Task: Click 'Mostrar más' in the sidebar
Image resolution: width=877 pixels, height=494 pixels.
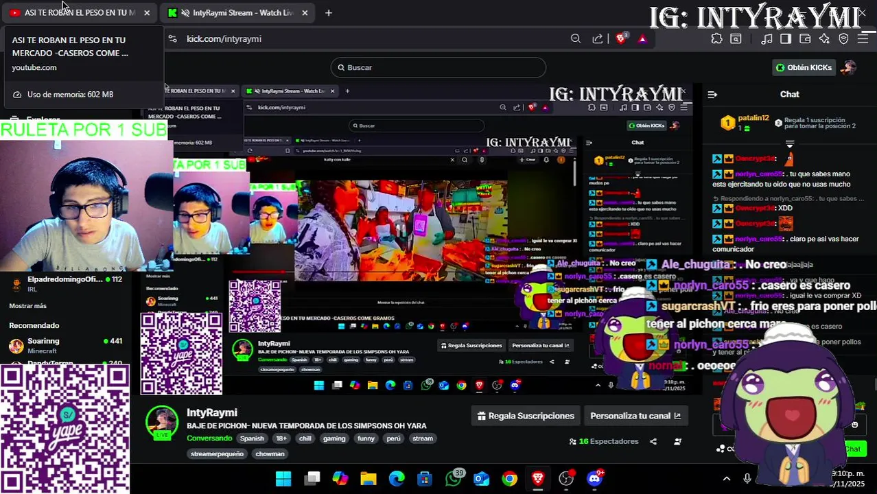Action: pyautogui.click(x=27, y=305)
